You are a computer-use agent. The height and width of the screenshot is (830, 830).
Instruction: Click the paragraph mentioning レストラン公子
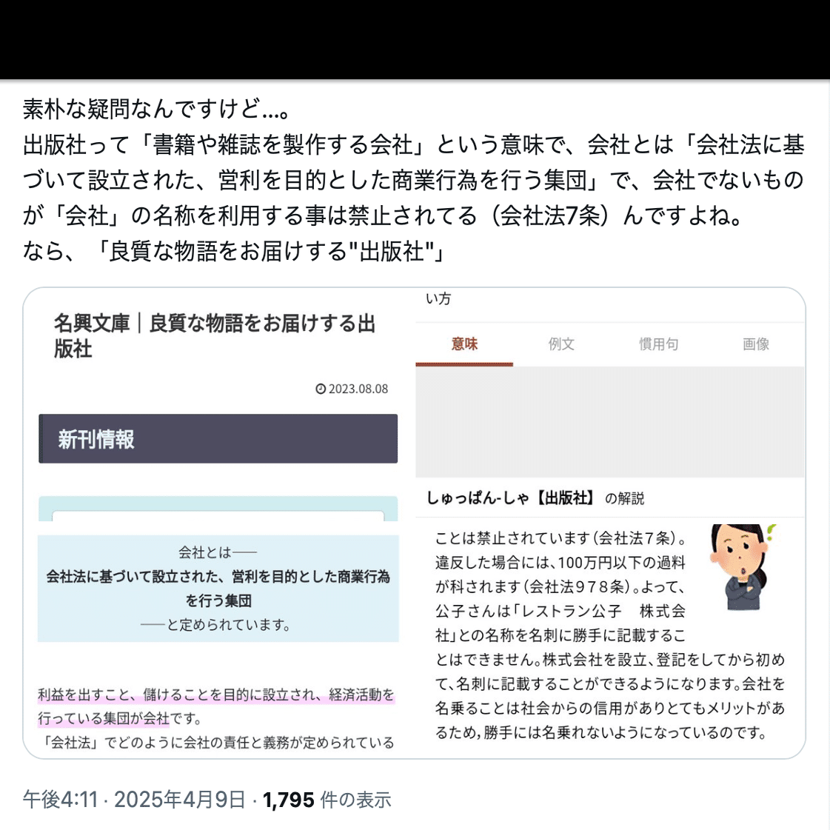tap(610, 635)
